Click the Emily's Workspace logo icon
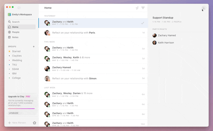This screenshot has width=213, height=131. pyautogui.click(x=9, y=14)
